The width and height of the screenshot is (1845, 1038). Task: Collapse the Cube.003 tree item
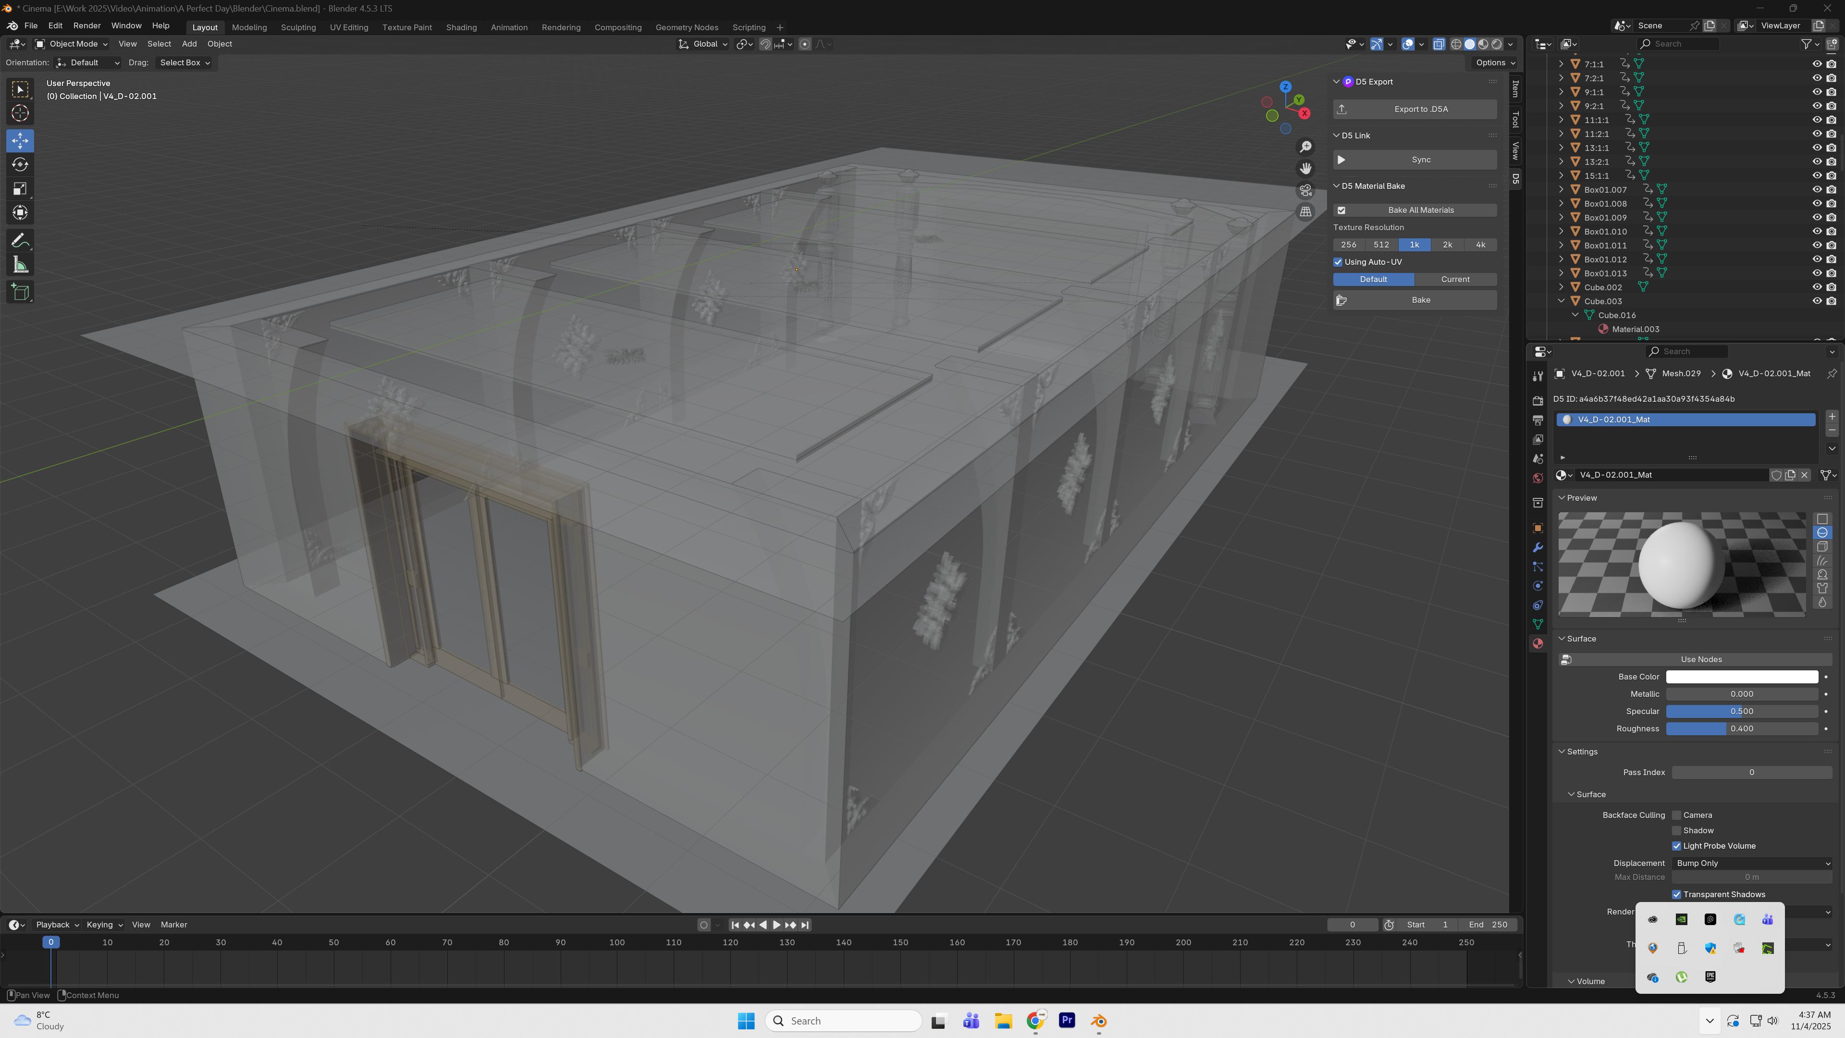tap(1562, 301)
